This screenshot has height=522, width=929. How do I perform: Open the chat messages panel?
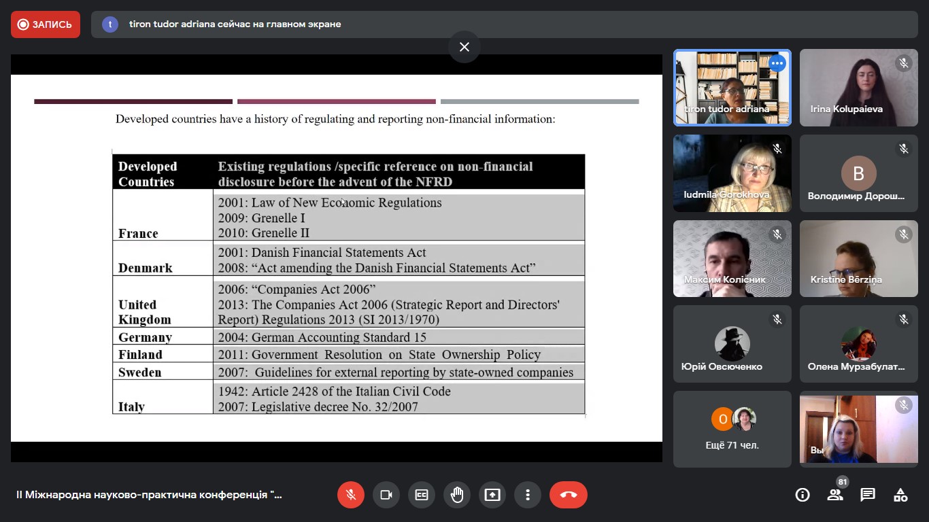[868, 495]
